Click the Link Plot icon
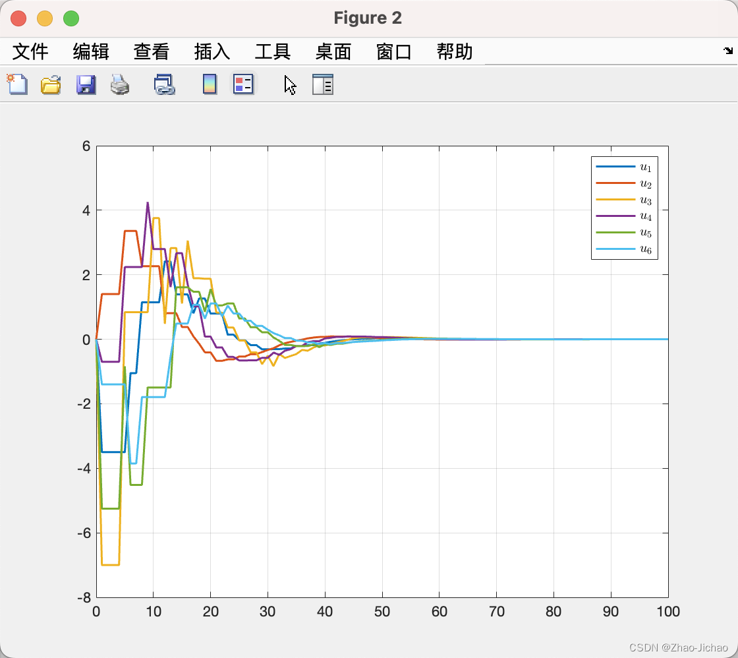The width and height of the screenshot is (738, 658). pyautogui.click(x=165, y=85)
